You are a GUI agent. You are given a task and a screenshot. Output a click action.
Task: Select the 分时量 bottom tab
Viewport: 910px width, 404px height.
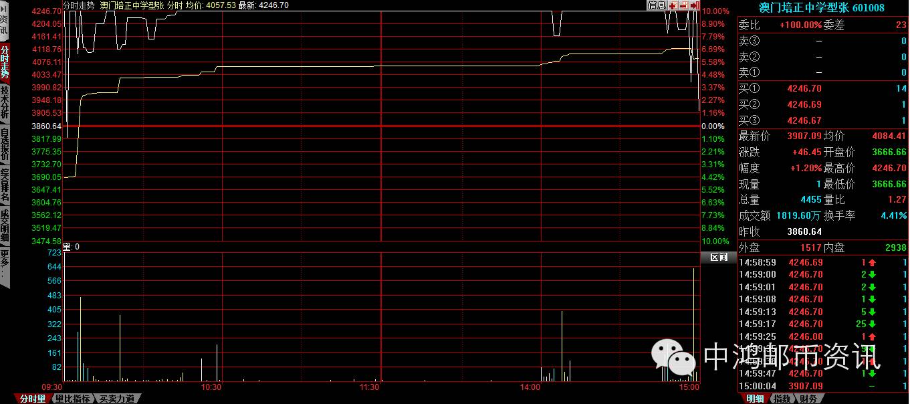32,399
